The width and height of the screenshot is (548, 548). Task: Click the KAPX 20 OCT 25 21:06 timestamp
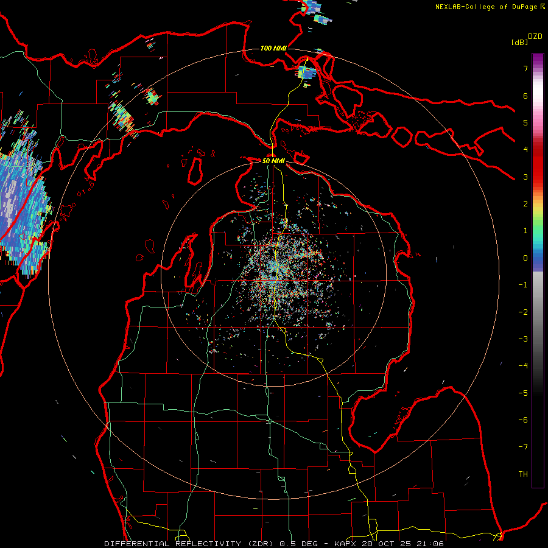click(389, 544)
